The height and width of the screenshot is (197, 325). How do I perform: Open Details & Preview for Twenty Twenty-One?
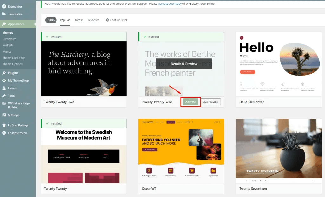pyautogui.click(x=184, y=64)
